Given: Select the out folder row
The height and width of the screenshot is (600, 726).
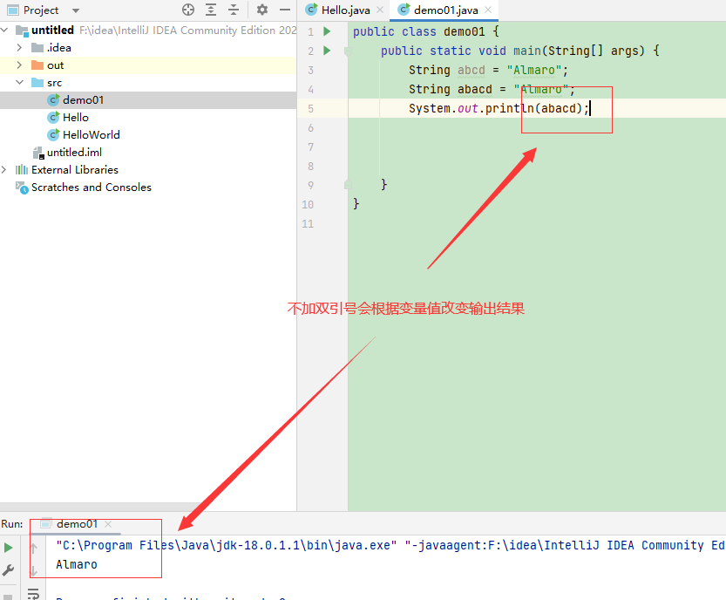Looking at the screenshot, I should point(148,65).
